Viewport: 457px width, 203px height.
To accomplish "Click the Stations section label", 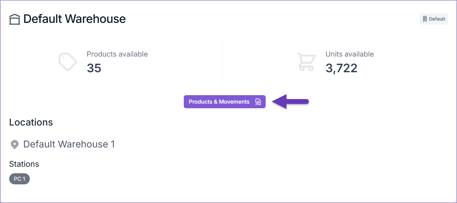I will coord(24,164).
